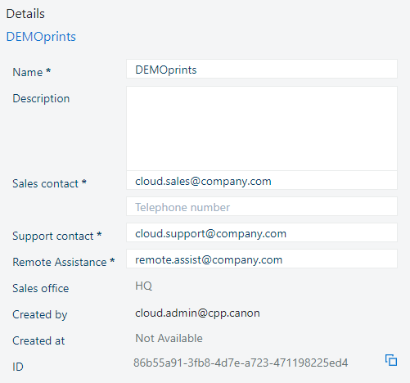410x383 pixels.
Task: Click the Support contact label
Action: pos(57,236)
